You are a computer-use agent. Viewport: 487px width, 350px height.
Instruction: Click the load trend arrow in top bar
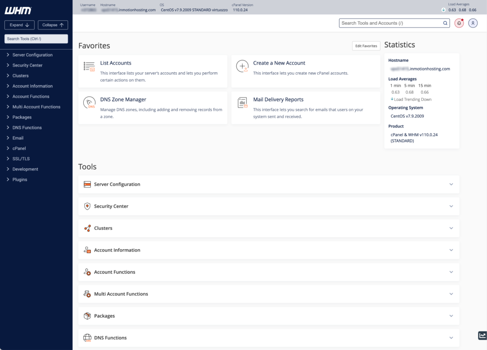coord(444,10)
